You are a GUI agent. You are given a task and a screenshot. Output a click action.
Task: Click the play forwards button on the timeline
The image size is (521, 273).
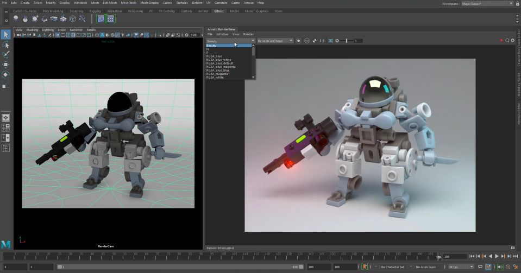(497, 256)
